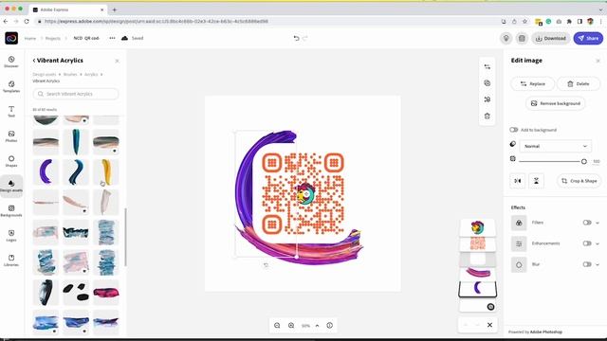
Task: Click the opacity slider handle
Action: (x=584, y=161)
